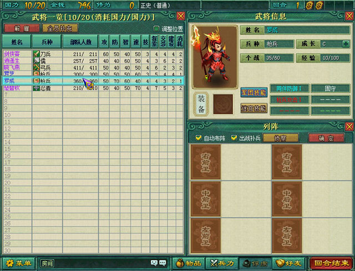
Task: Click the first gold coin icon
Action: point(310,5)
